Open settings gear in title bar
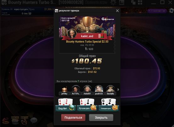This screenshot has width=174, height=127. 113,3
